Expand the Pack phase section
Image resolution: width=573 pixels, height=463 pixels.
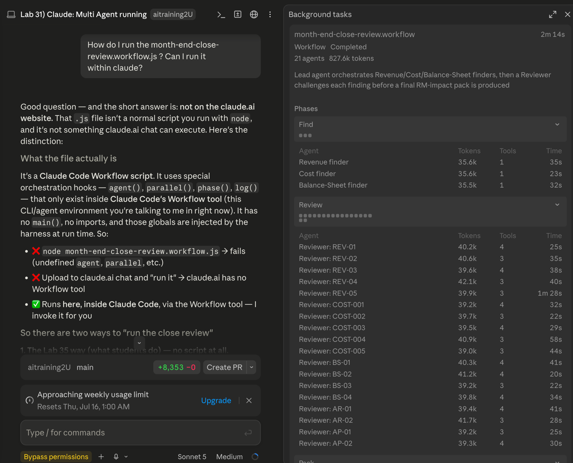(557, 461)
